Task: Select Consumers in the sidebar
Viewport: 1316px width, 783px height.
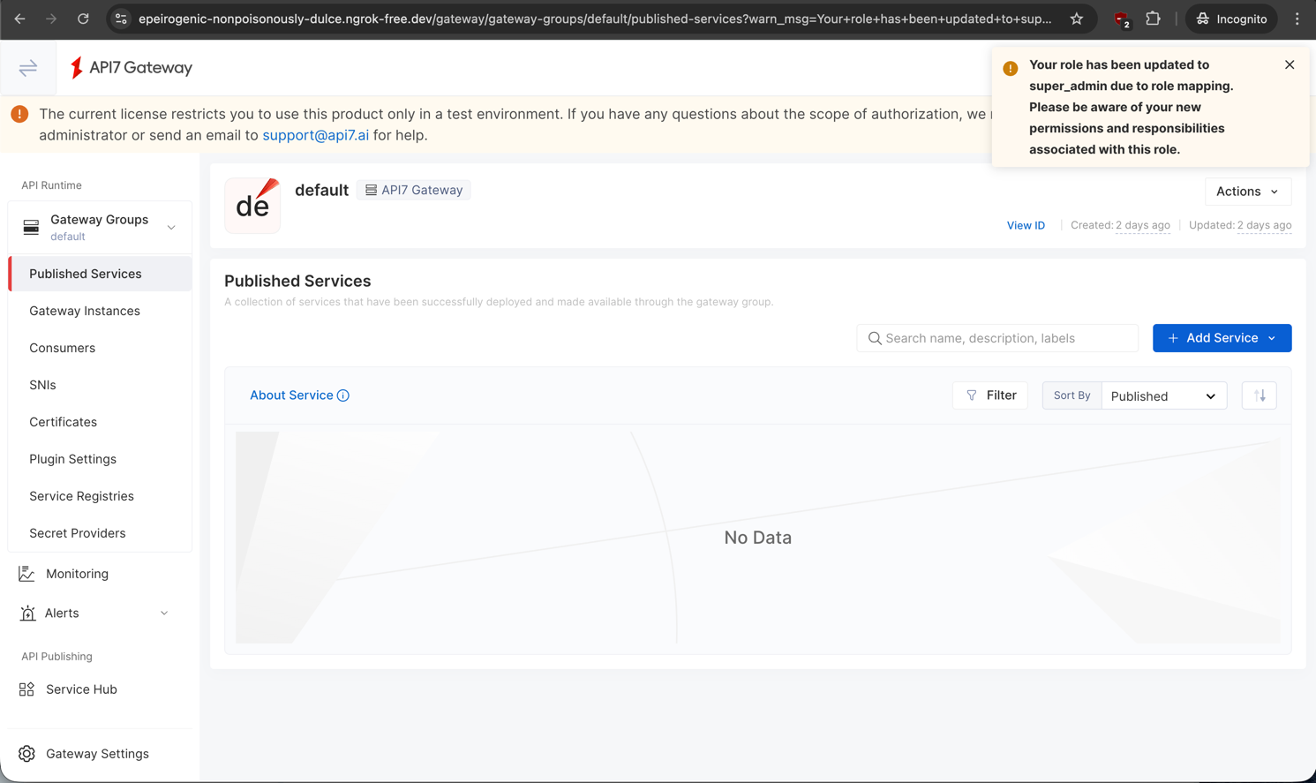Action: click(62, 348)
